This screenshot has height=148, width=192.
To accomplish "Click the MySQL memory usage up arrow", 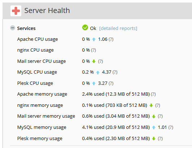I will click(x=154, y=127).
